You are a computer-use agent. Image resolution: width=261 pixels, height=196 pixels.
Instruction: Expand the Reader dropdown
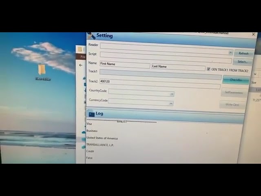230,53
